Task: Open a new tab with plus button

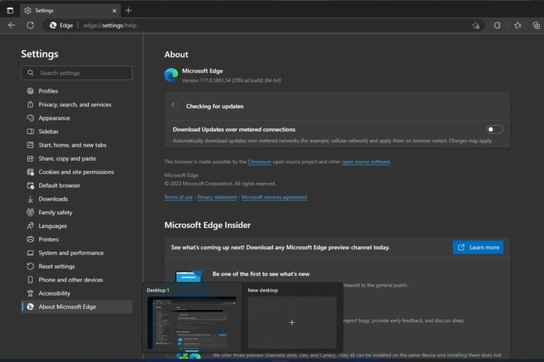Action: pyautogui.click(x=128, y=10)
